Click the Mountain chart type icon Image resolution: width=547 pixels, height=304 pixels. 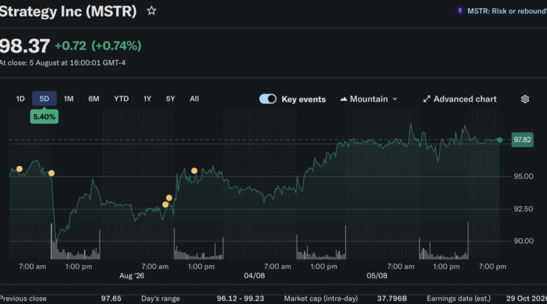tap(343, 99)
